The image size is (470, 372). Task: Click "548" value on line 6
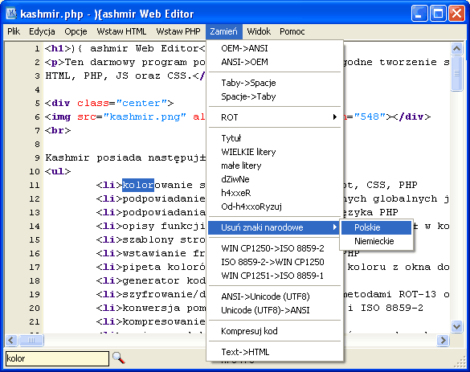pyautogui.click(x=370, y=117)
